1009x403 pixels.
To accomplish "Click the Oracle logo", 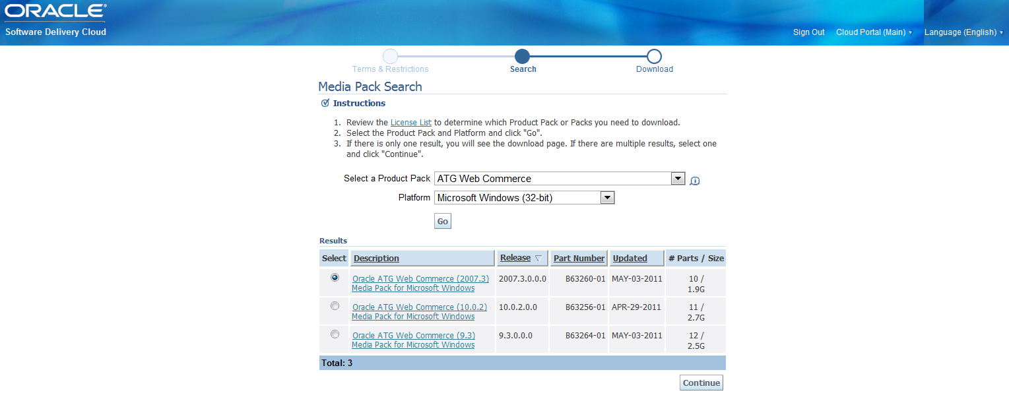I will [55, 12].
